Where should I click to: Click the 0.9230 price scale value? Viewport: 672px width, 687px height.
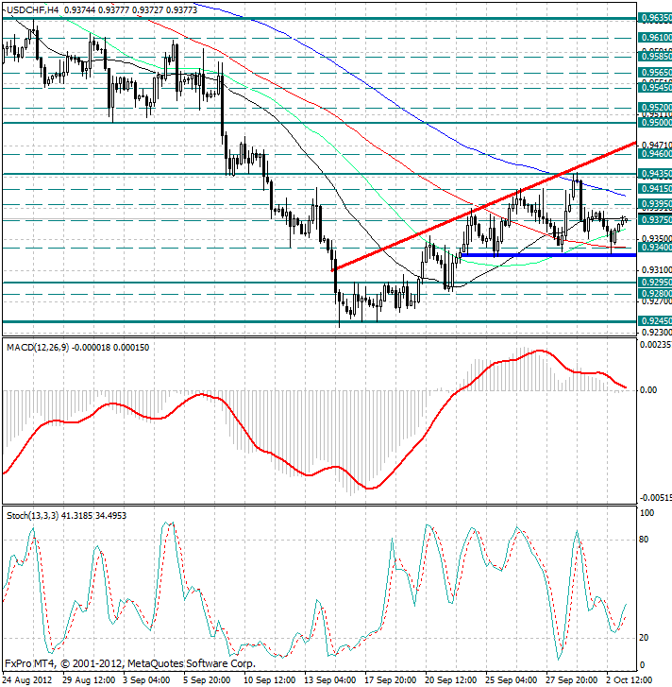click(x=656, y=332)
